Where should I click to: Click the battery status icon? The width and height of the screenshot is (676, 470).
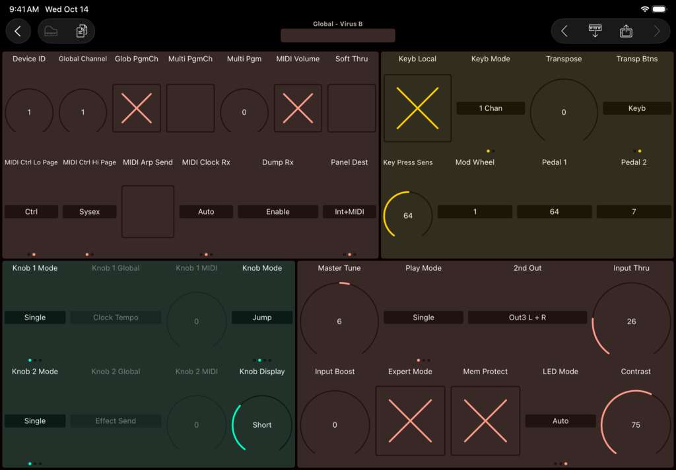click(659, 9)
